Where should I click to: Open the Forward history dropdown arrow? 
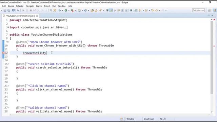(166, 11)
